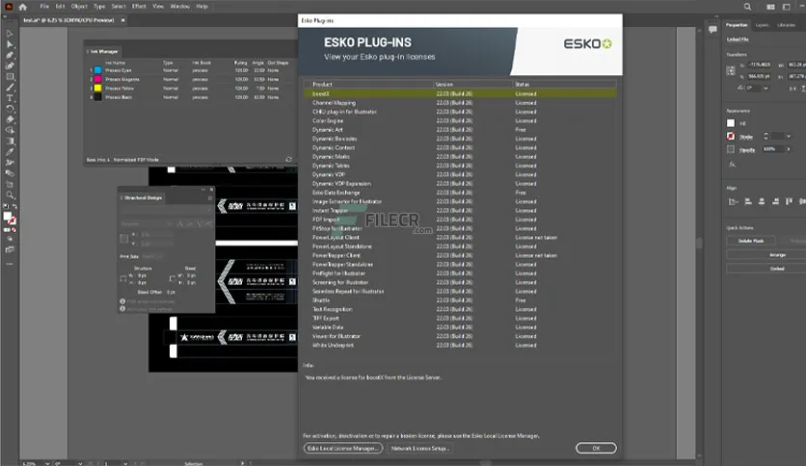Open the stroke weight dropdown arrow
Image resolution: width=806 pixels, height=466 pixels.
(x=789, y=136)
